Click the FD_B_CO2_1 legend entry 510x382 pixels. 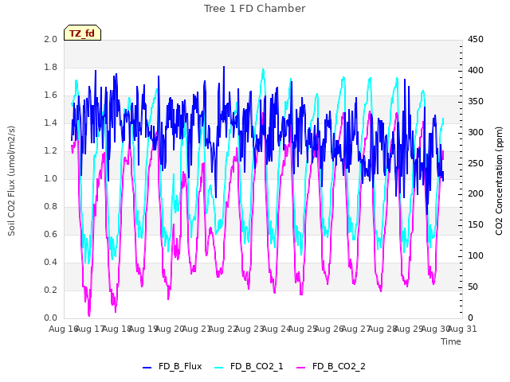tap(249, 366)
